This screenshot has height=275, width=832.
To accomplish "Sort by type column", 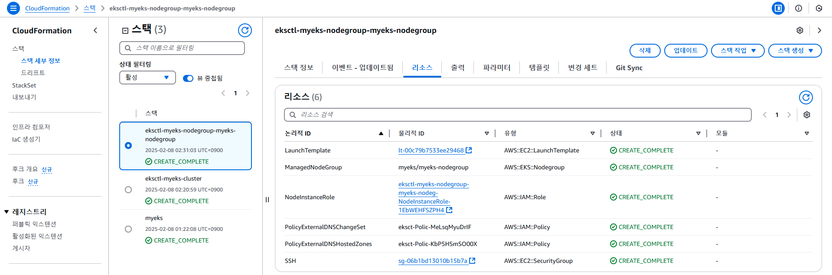I will (593, 133).
